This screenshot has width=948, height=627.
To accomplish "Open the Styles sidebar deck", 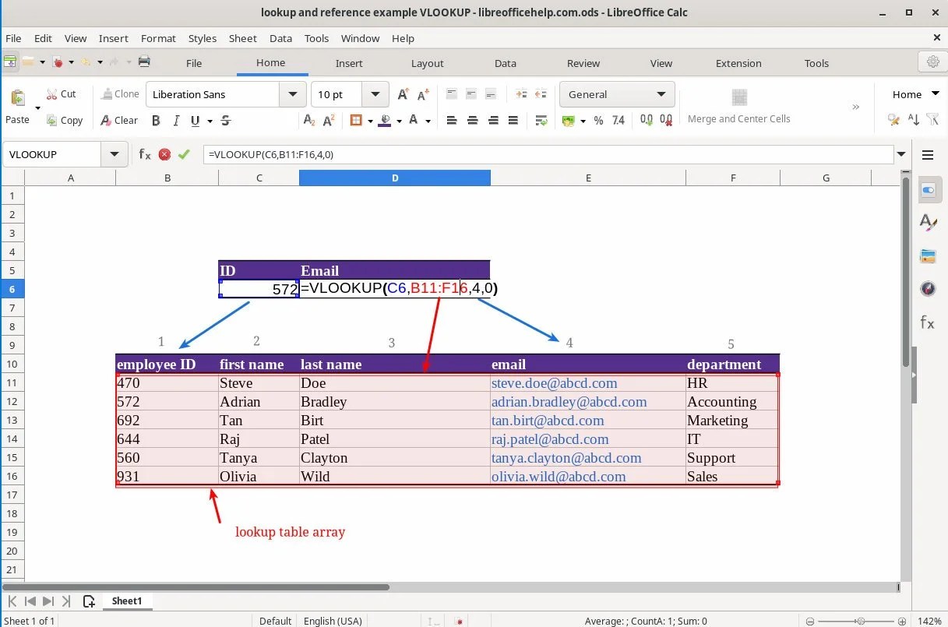I will coord(928,222).
